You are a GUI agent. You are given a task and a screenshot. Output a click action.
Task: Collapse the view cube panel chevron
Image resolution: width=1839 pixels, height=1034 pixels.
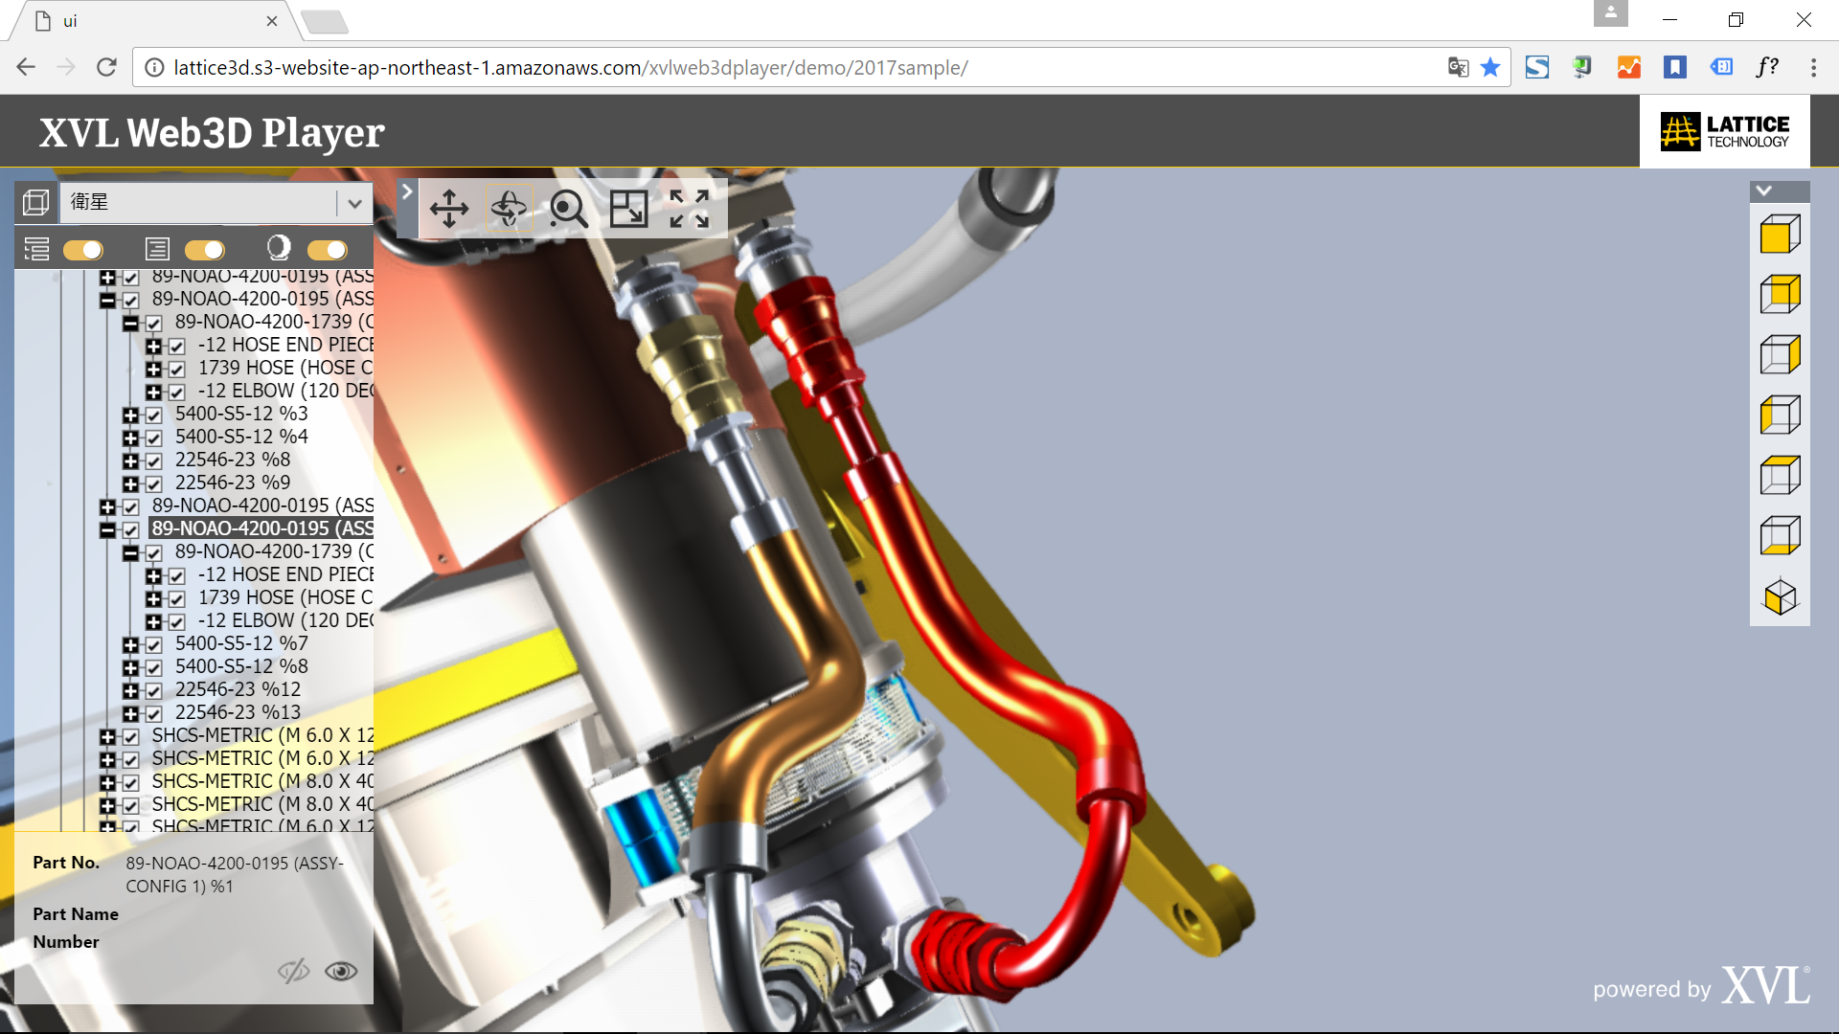[1764, 191]
